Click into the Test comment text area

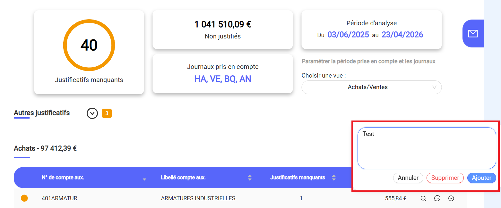[427, 148]
